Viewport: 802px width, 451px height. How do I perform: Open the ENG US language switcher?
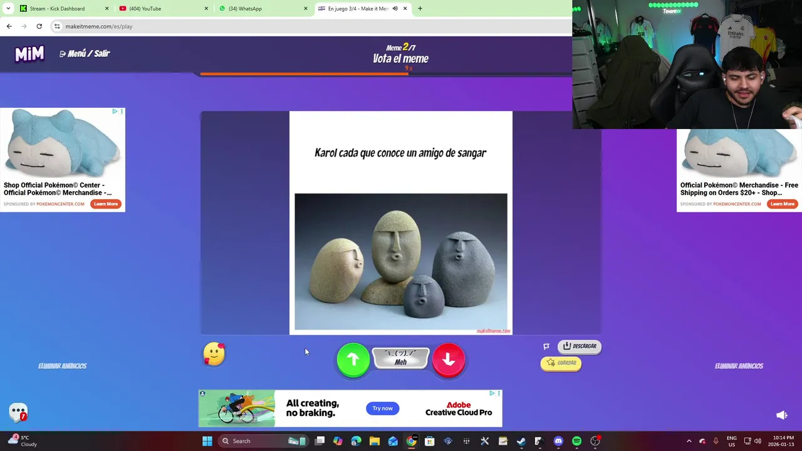[x=732, y=441]
